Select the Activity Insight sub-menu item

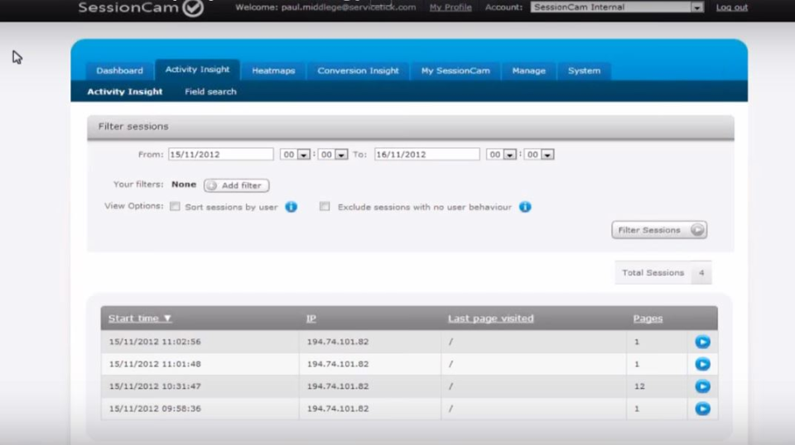click(125, 92)
